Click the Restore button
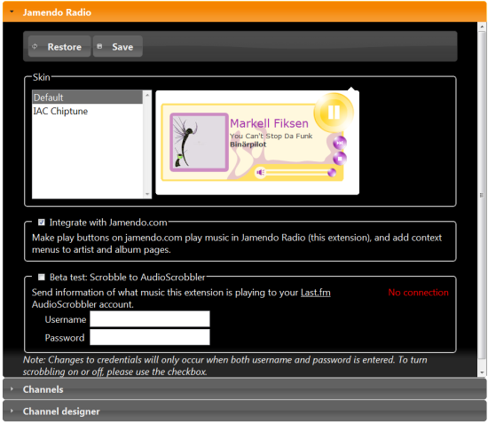 (x=59, y=46)
